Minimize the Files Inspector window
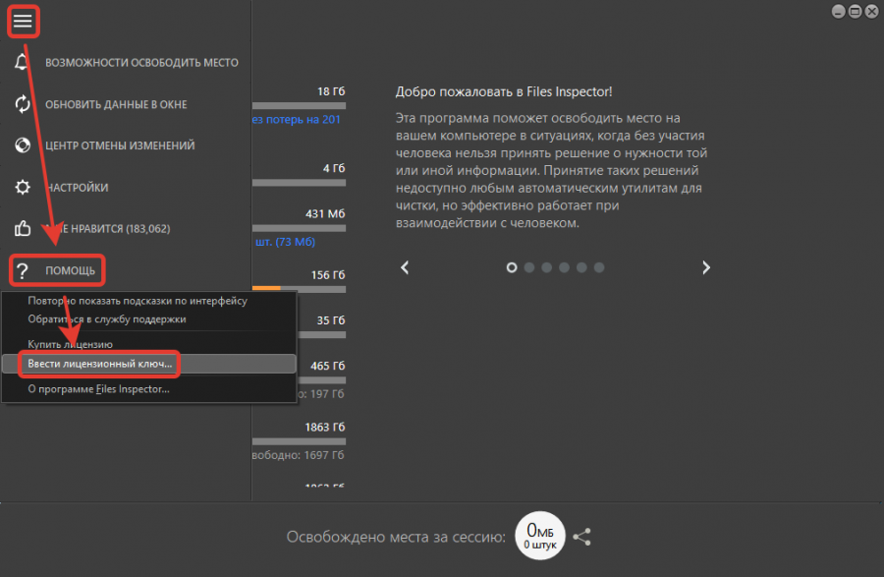 click(x=839, y=11)
